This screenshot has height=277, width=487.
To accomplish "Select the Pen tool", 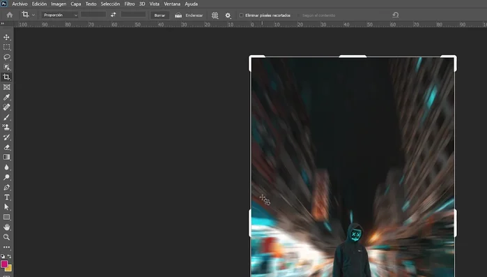I will point(6,187).
